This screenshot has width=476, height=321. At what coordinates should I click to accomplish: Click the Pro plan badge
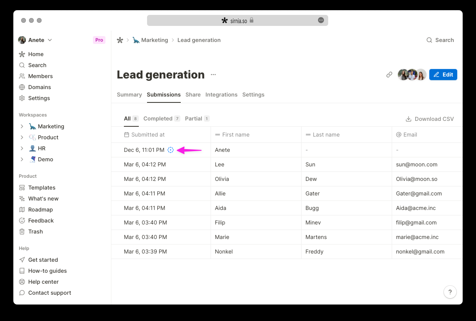tap(99, 40)
